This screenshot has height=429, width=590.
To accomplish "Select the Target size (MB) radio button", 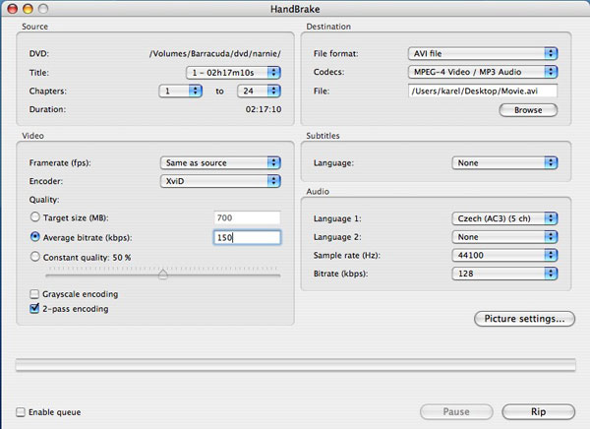I will (x=35, y=216).
